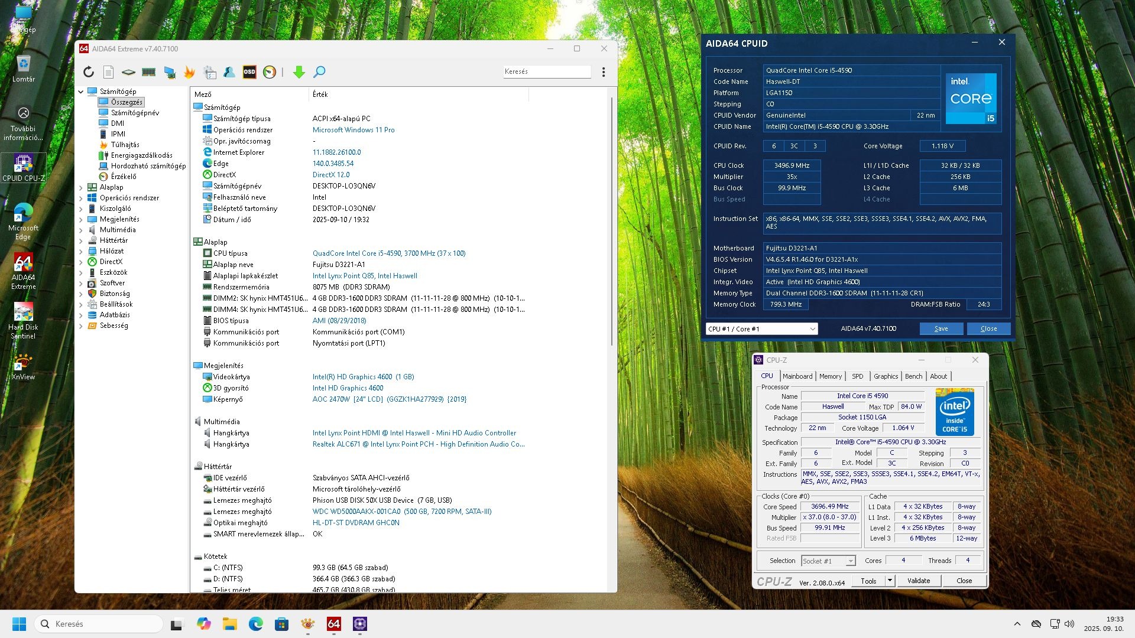Click the Save button in AIDA64 CPUID

point(941,329)
